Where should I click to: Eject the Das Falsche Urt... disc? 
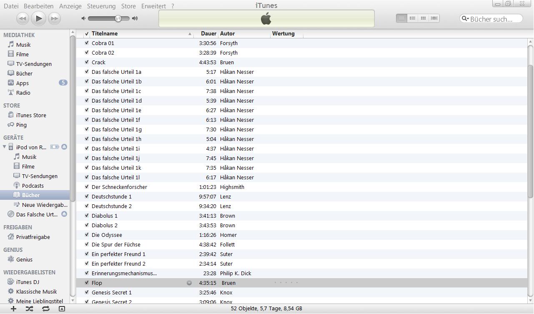point(64,214)
